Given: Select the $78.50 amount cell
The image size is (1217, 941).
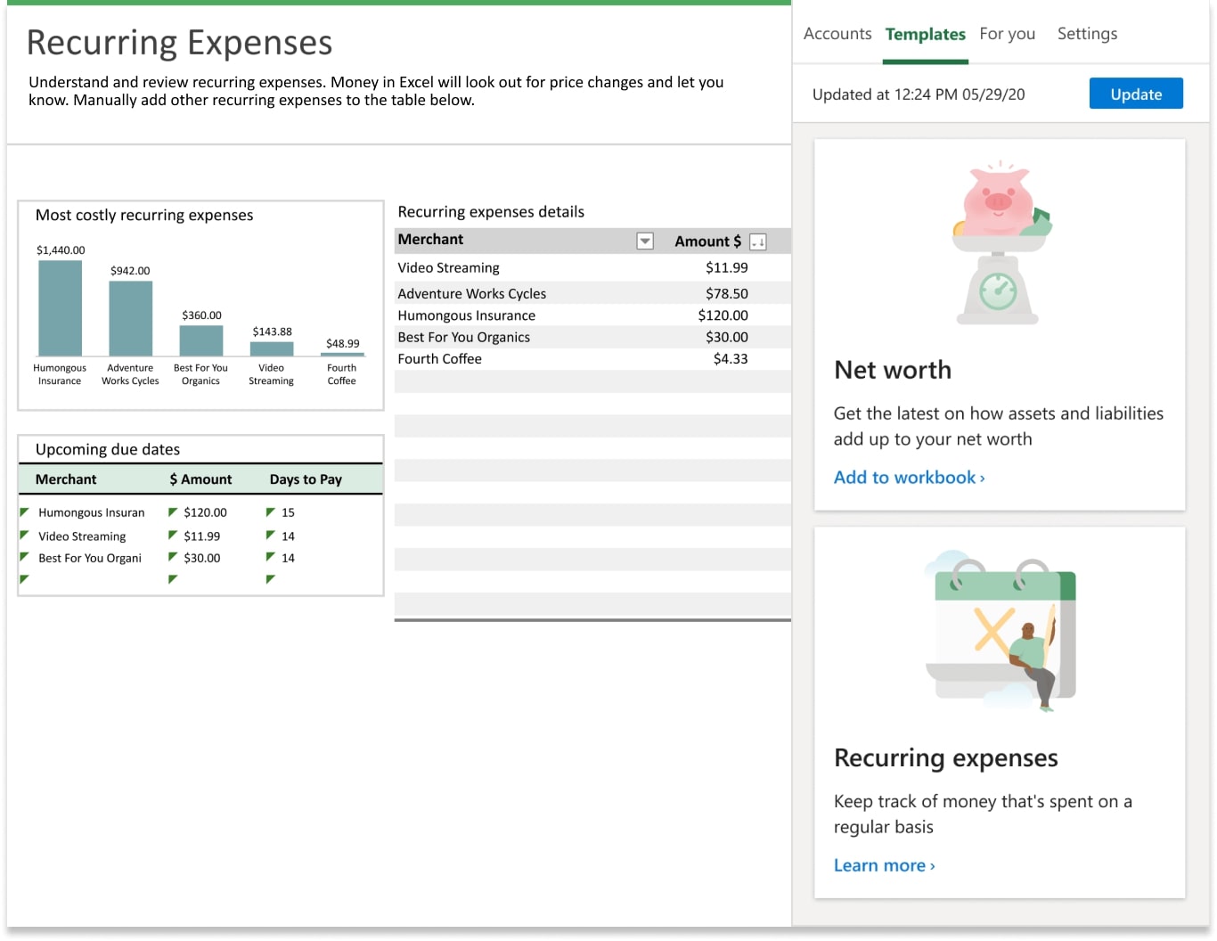Looking at the screenshot, I should 727,293.
